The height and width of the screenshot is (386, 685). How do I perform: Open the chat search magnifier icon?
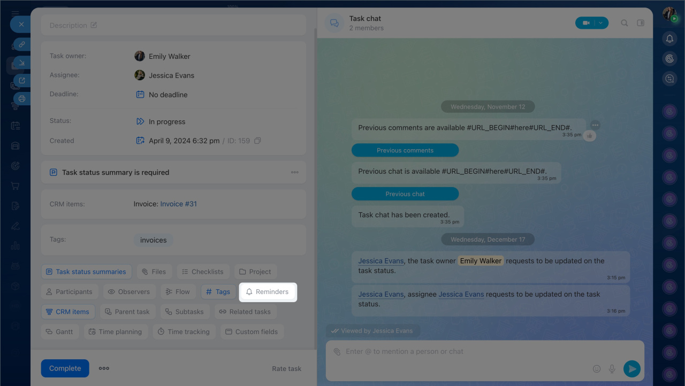coord(625,23)
